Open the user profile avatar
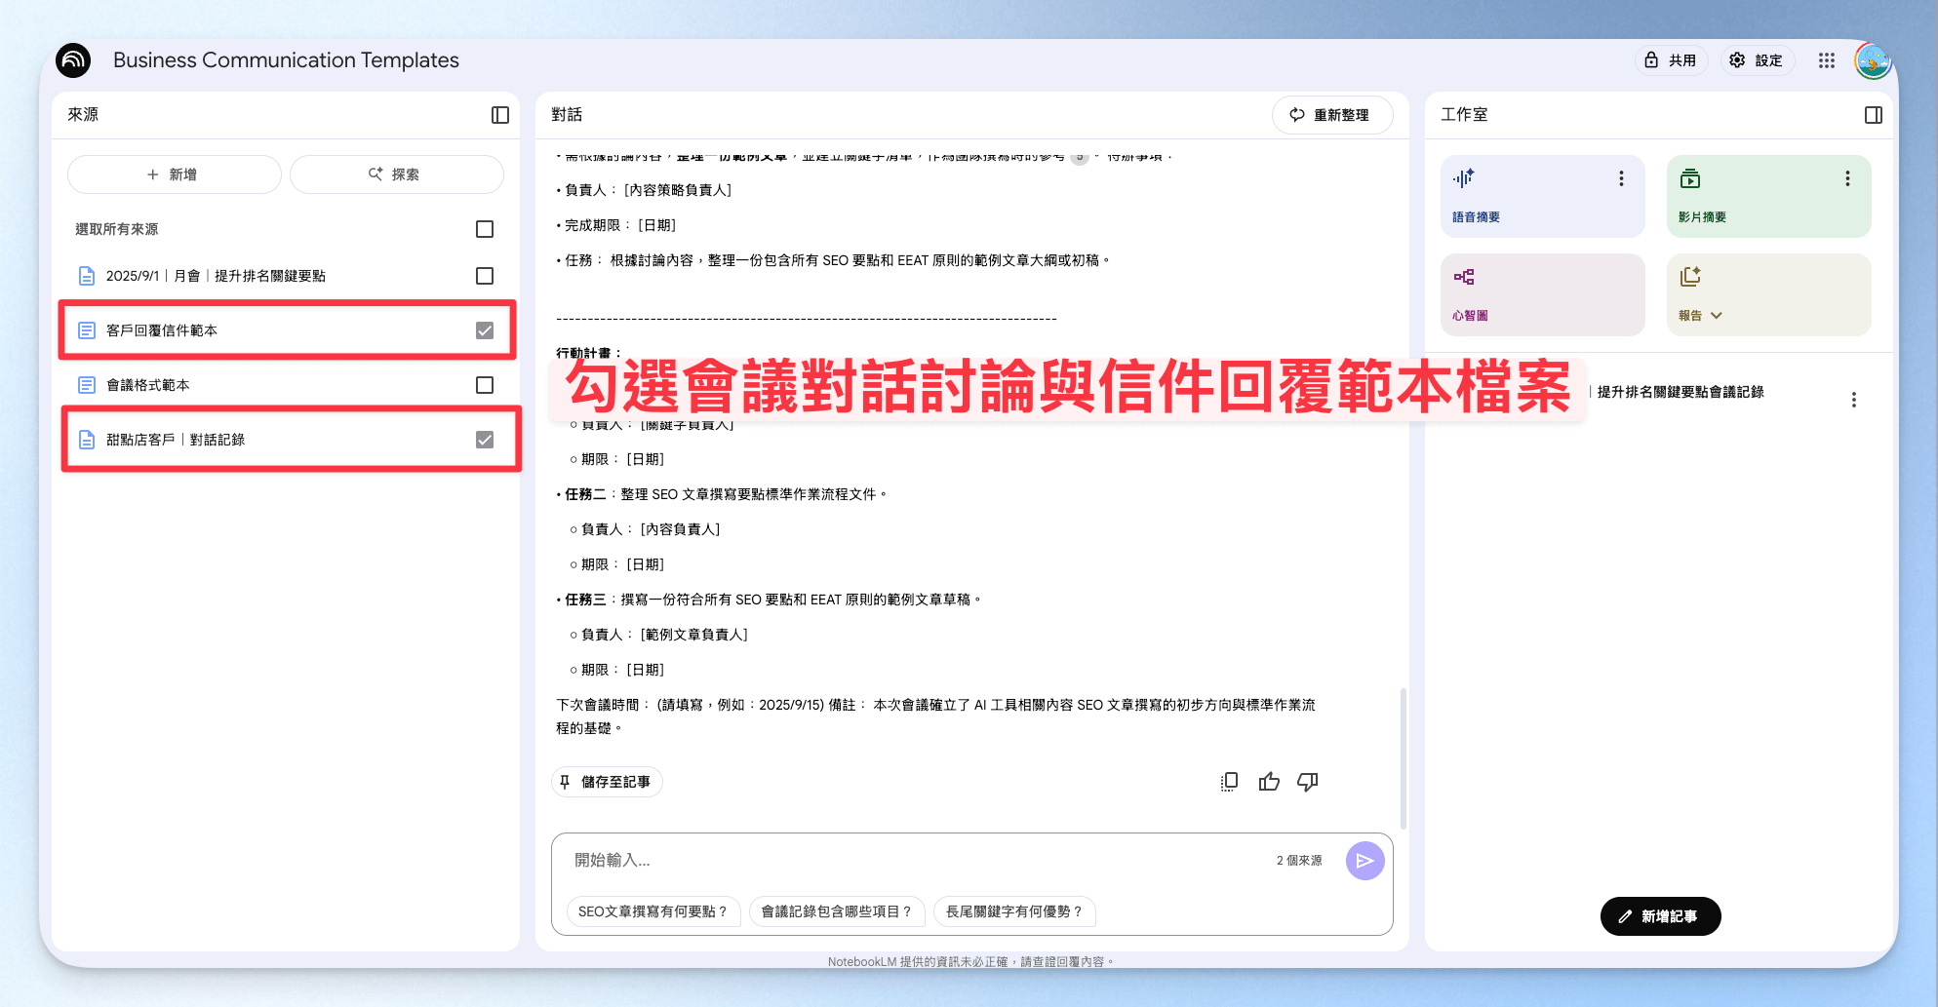1938x1007 pixels. pyautogui.click(x=1873, y=60)
